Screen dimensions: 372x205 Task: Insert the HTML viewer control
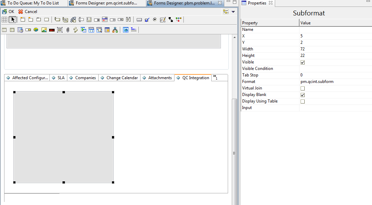pos(91,30)
